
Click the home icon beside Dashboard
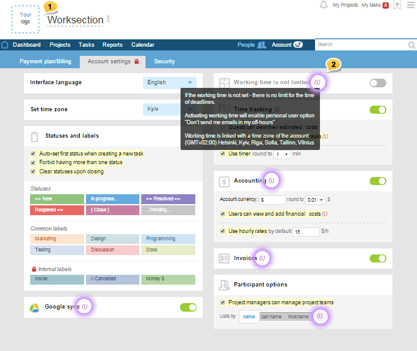pos(5,45)
